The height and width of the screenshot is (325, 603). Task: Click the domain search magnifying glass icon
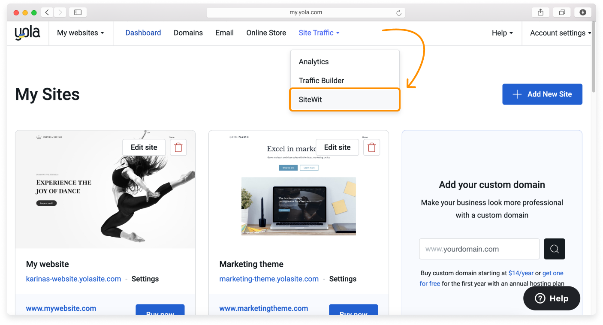[x=554, y=249]
